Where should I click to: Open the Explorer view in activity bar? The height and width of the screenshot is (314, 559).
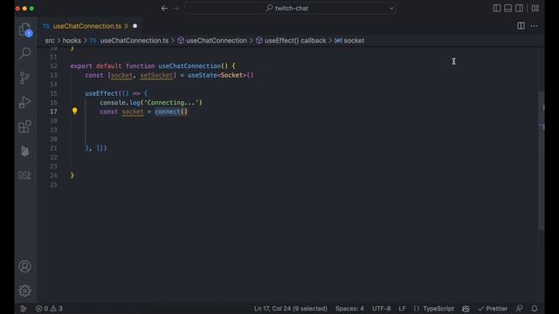coord(25,29)
